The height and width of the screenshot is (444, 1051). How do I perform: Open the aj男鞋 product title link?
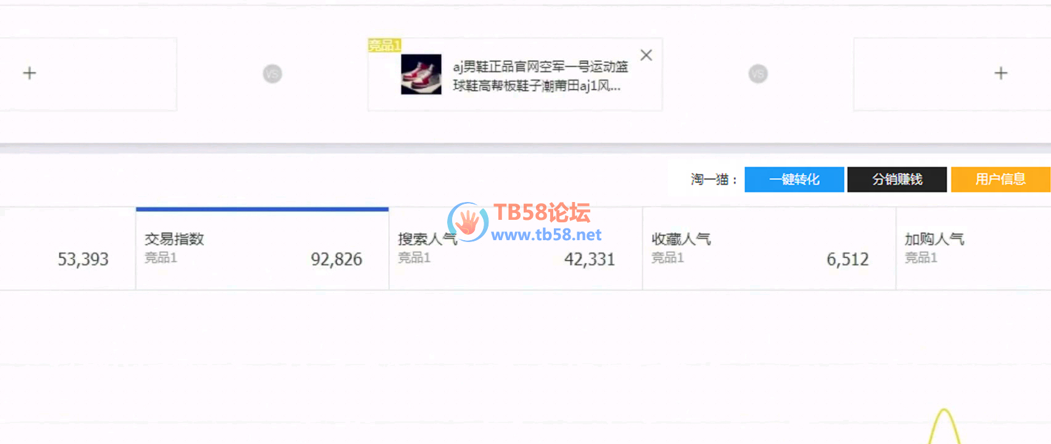(540, 76)
